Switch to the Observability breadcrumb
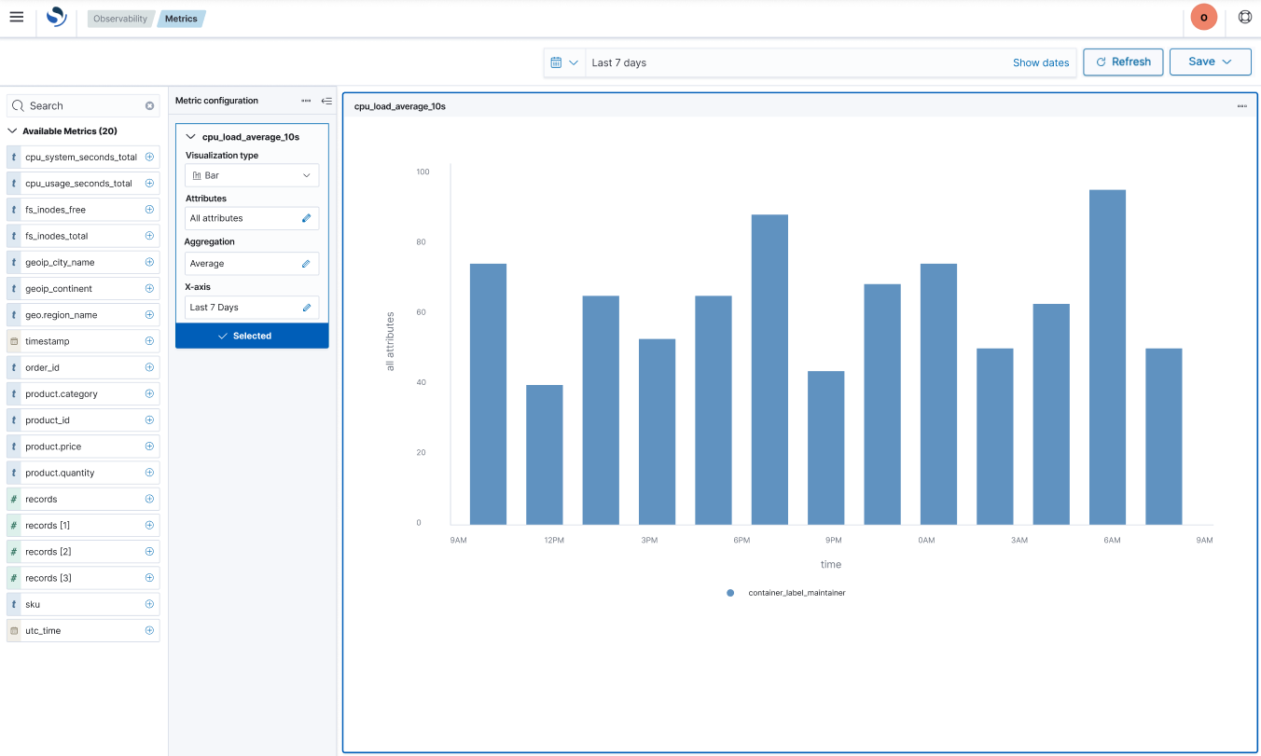The image size is (1261, 756). (120, 18)
